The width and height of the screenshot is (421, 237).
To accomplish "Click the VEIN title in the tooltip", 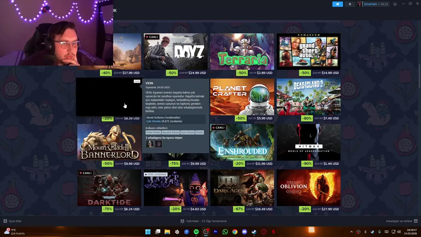I will pos(149,83).
